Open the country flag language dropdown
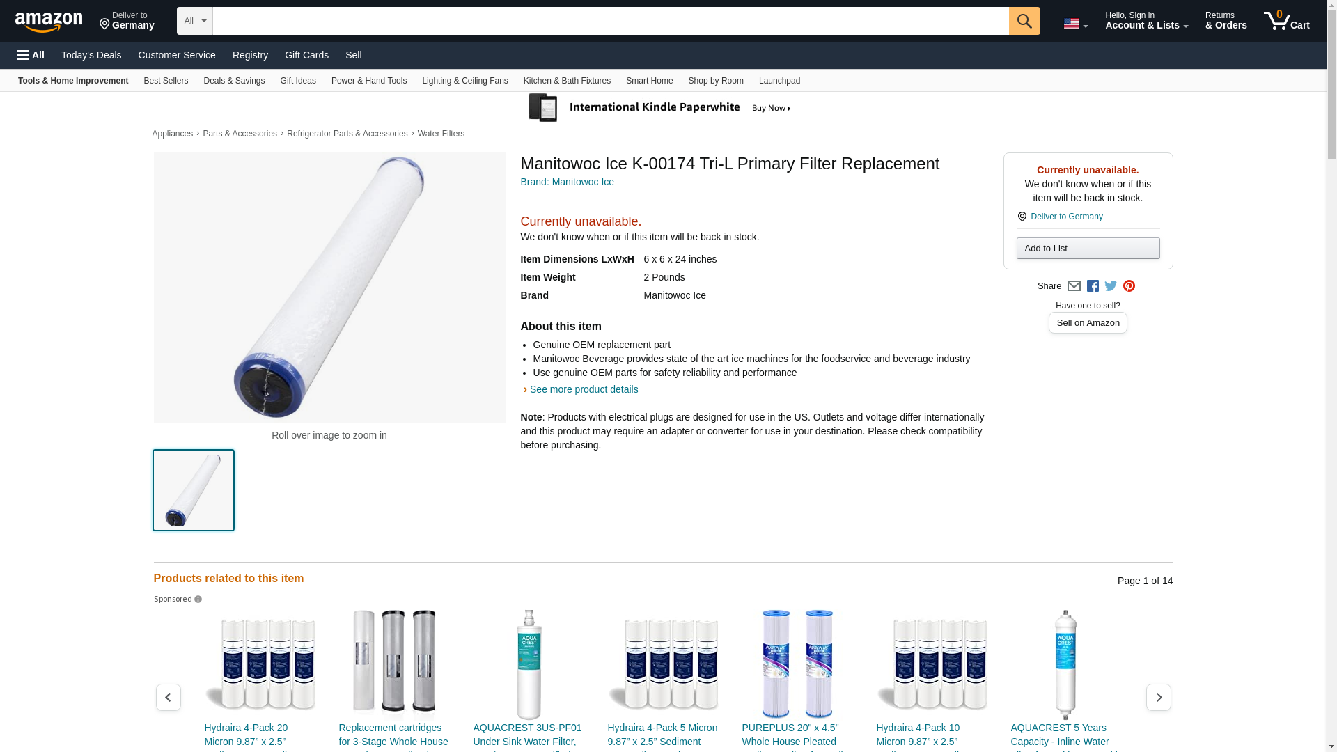This screenshot has height=752, width=1337. coord(1075,24)
